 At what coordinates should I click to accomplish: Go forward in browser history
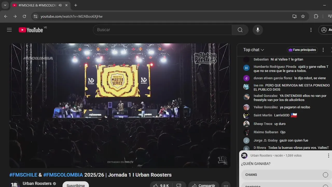coord(15,16)
